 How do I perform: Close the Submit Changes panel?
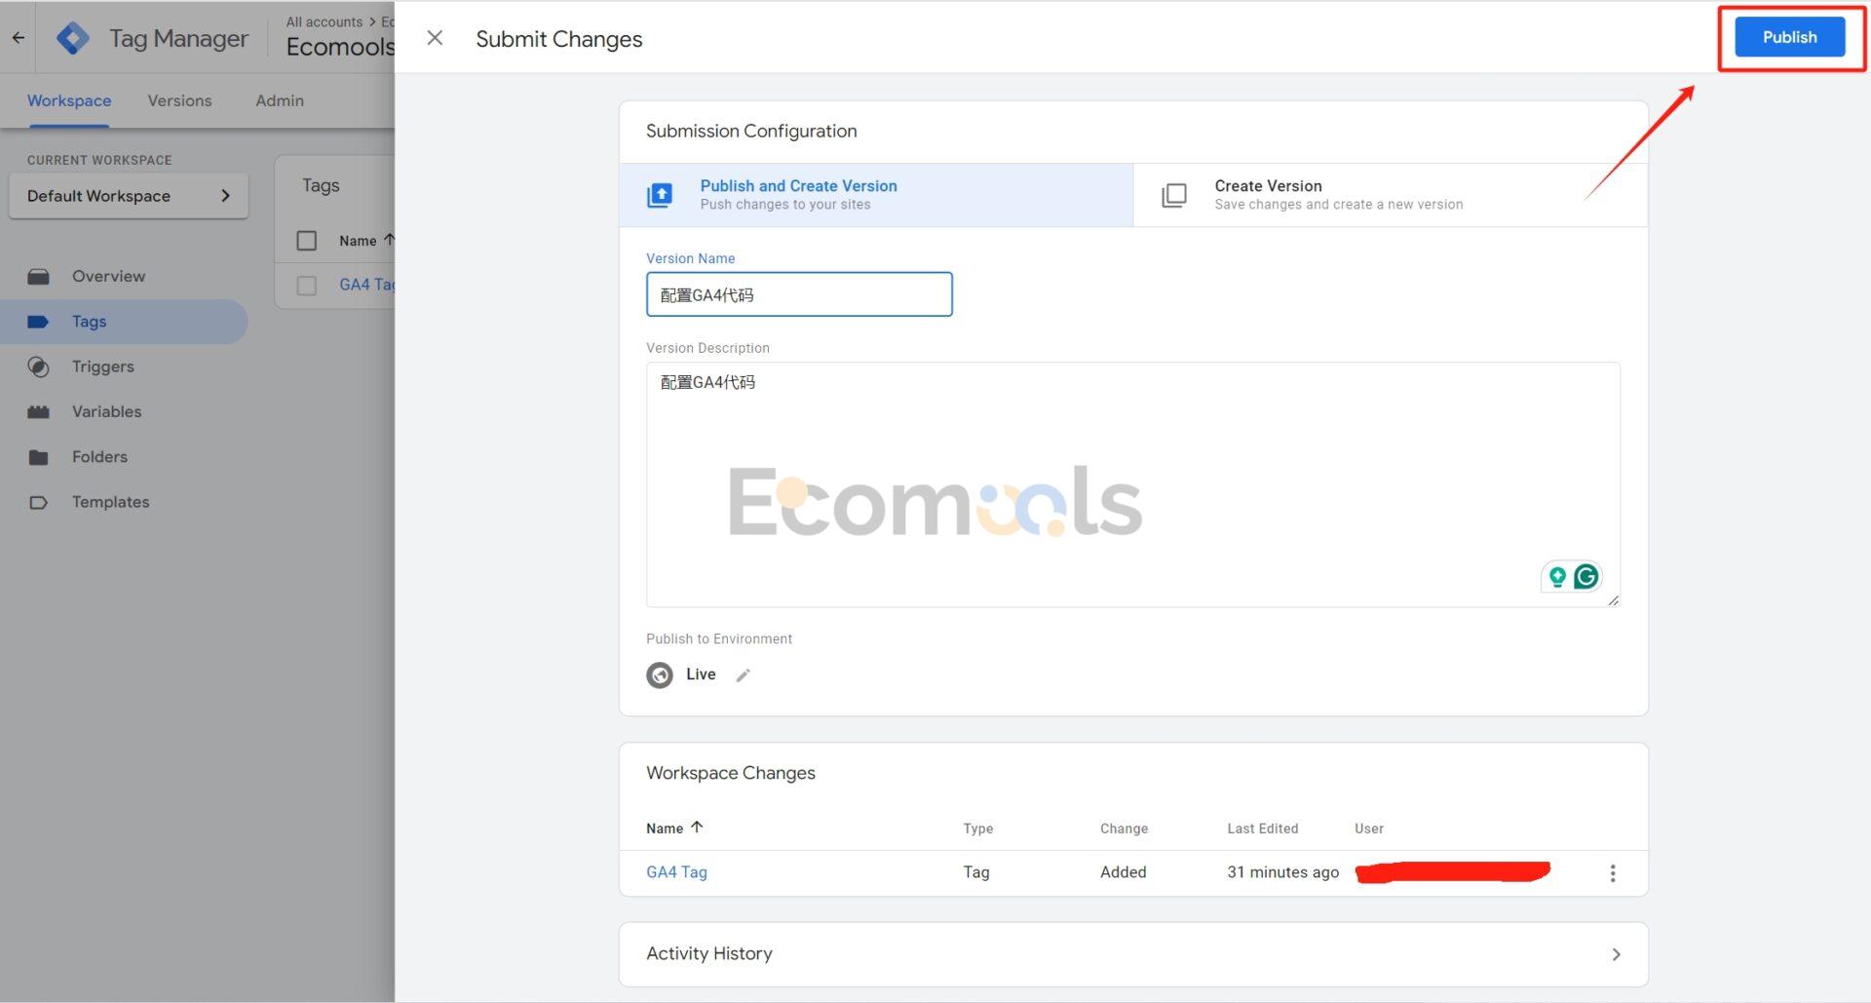[x=435, y=38]
